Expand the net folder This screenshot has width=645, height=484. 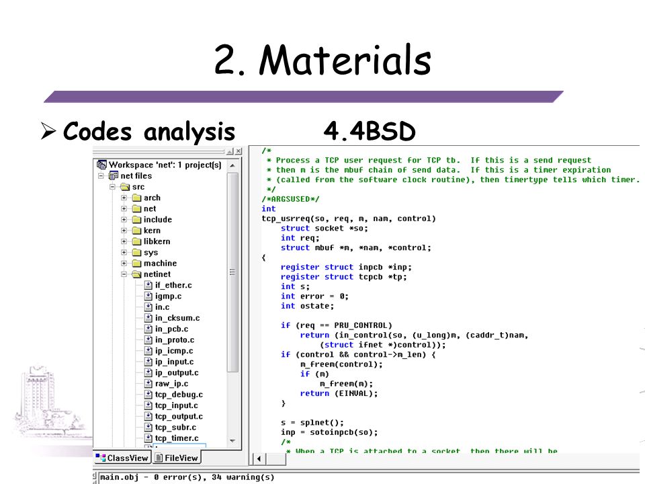click(124, 208)
